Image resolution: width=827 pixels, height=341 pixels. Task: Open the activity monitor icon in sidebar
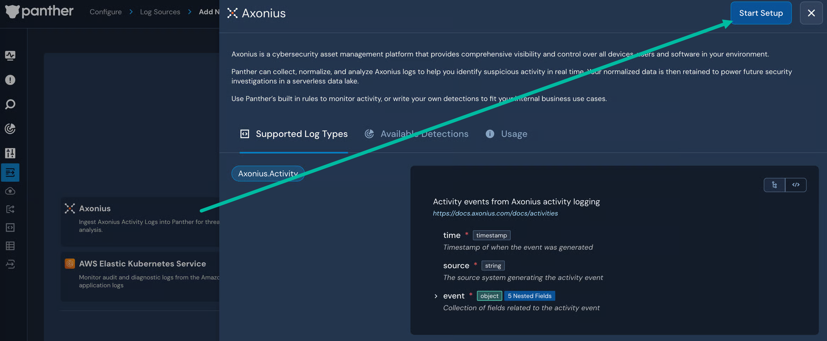click(x=10, y=56)
